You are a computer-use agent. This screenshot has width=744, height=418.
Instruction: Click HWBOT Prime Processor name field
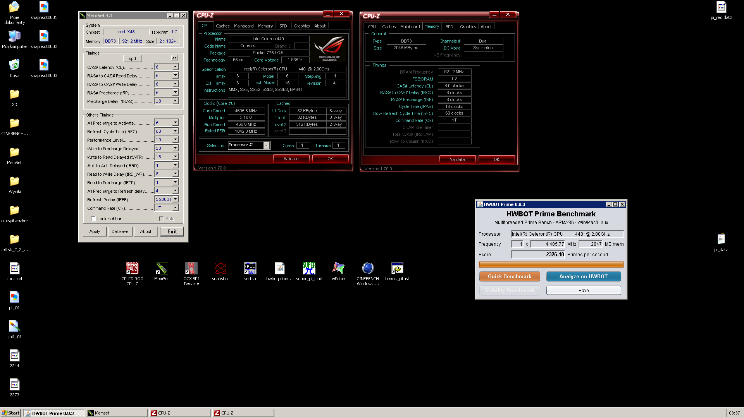pos(568,234)
